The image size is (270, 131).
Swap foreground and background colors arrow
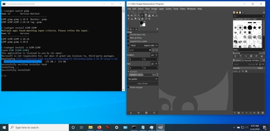144,22
